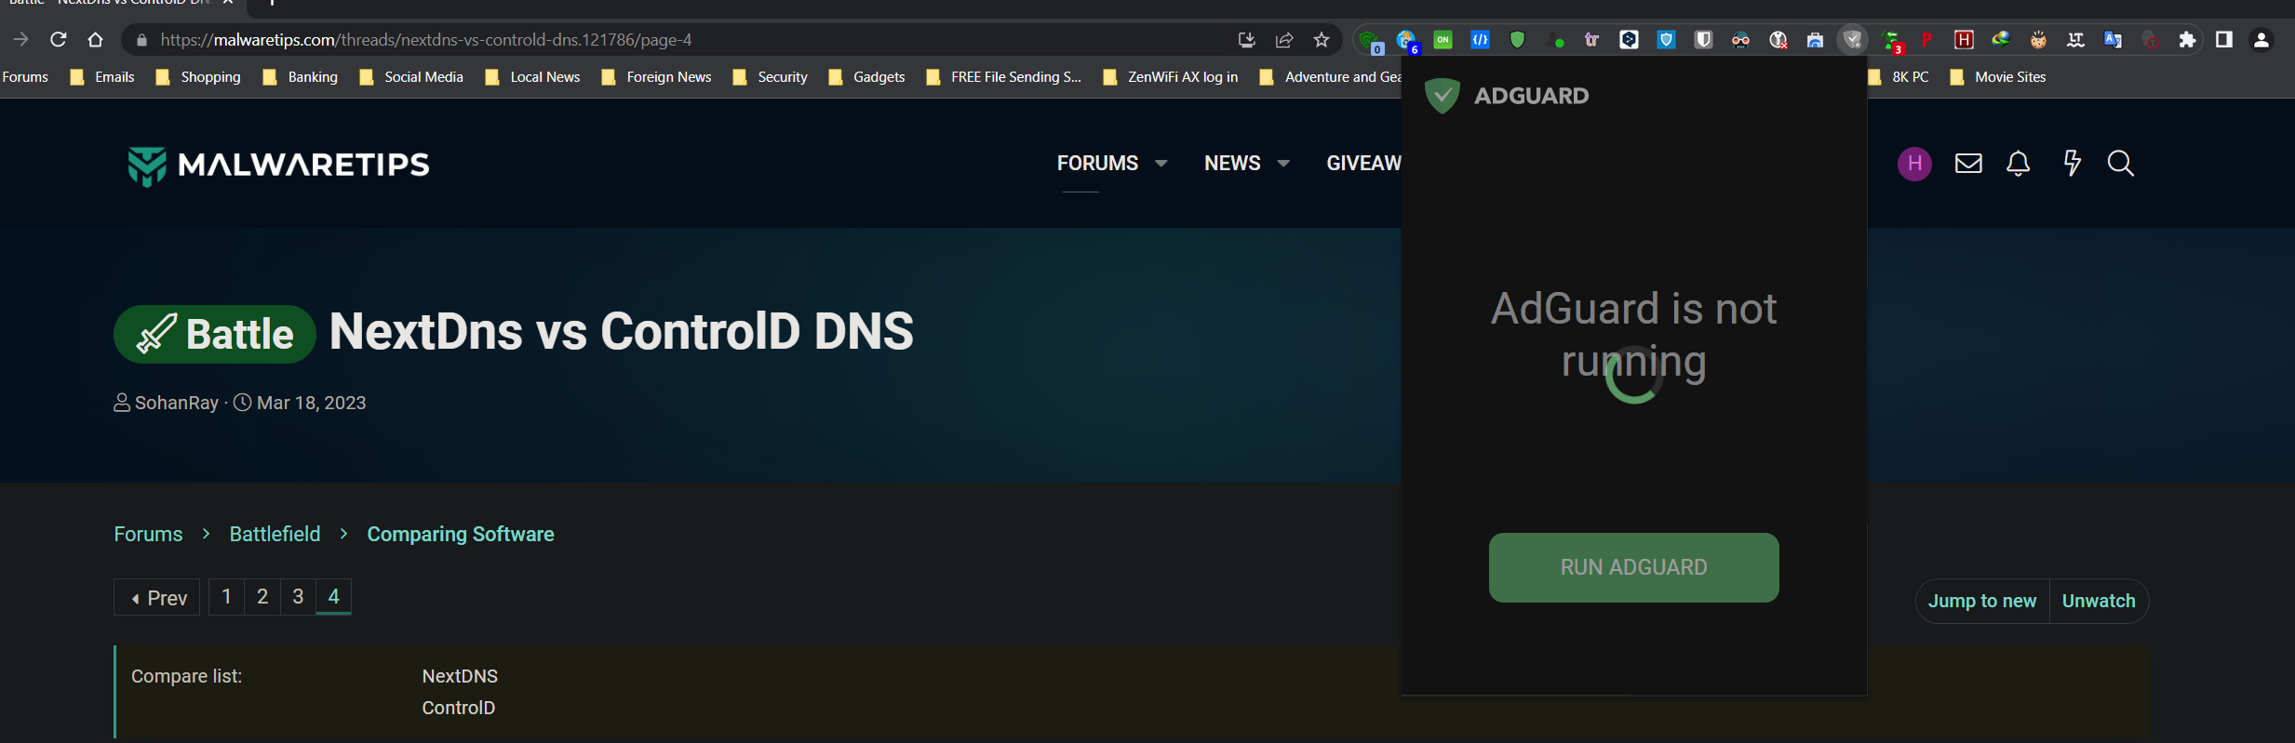The image size is (2295, 743).
Task: Open the cookie face extension icon
Action: pos(2038,40)
